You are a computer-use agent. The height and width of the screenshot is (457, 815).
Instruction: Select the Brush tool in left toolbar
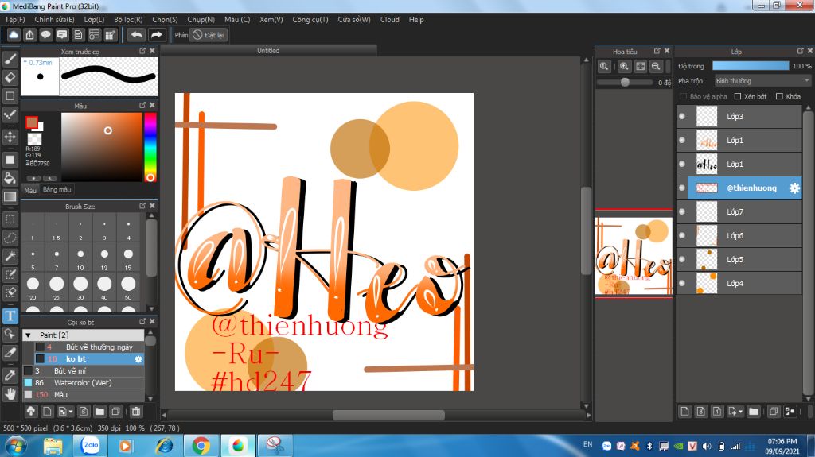point(10,59)
